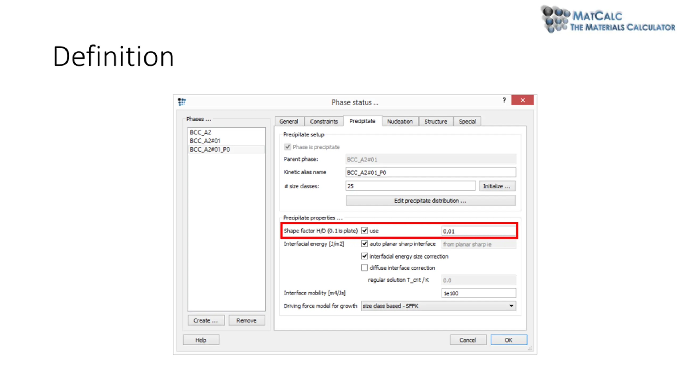Click the MatCalc logo at top right

608,19
